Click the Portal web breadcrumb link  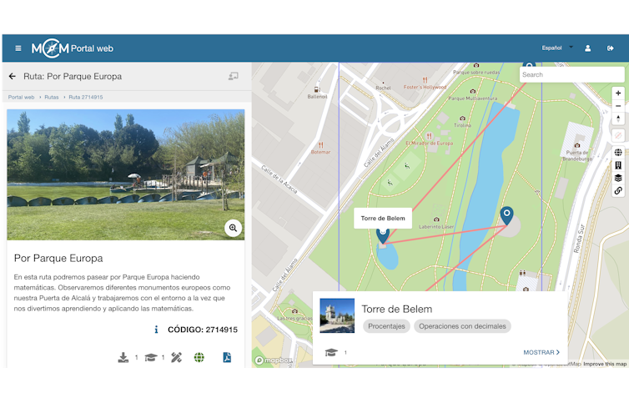[21, 97]
